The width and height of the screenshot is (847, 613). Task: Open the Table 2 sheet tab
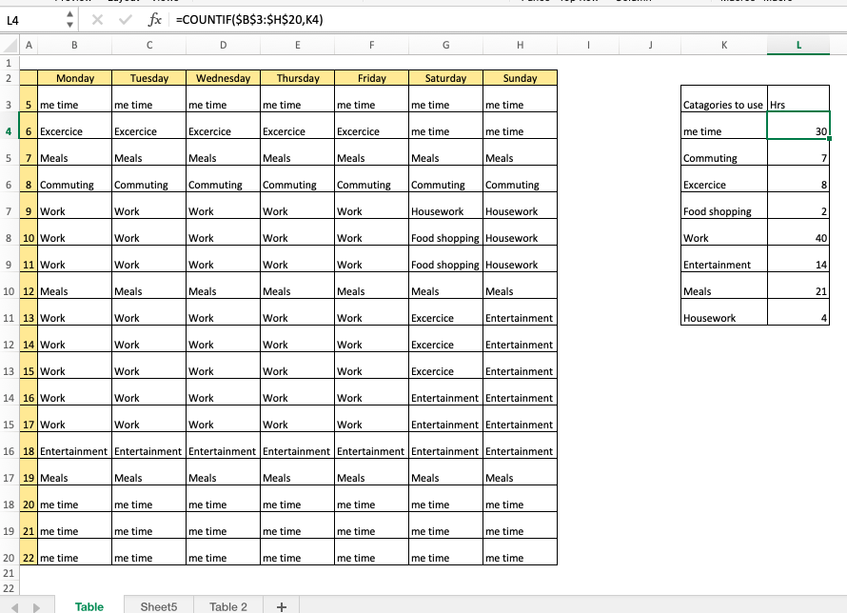228,606
